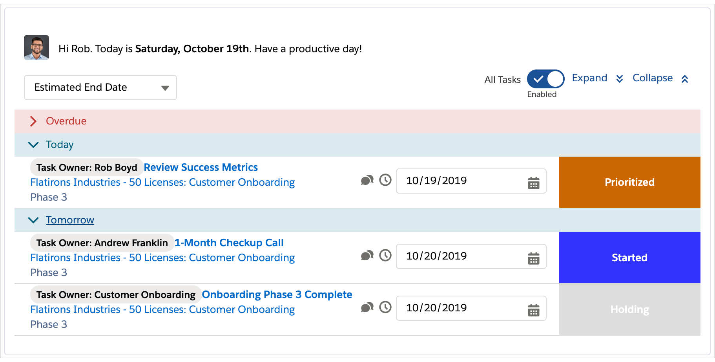Click the Prioritized status button to change it
This screenshot has width=715, height=362.
(x=629, y=182)
